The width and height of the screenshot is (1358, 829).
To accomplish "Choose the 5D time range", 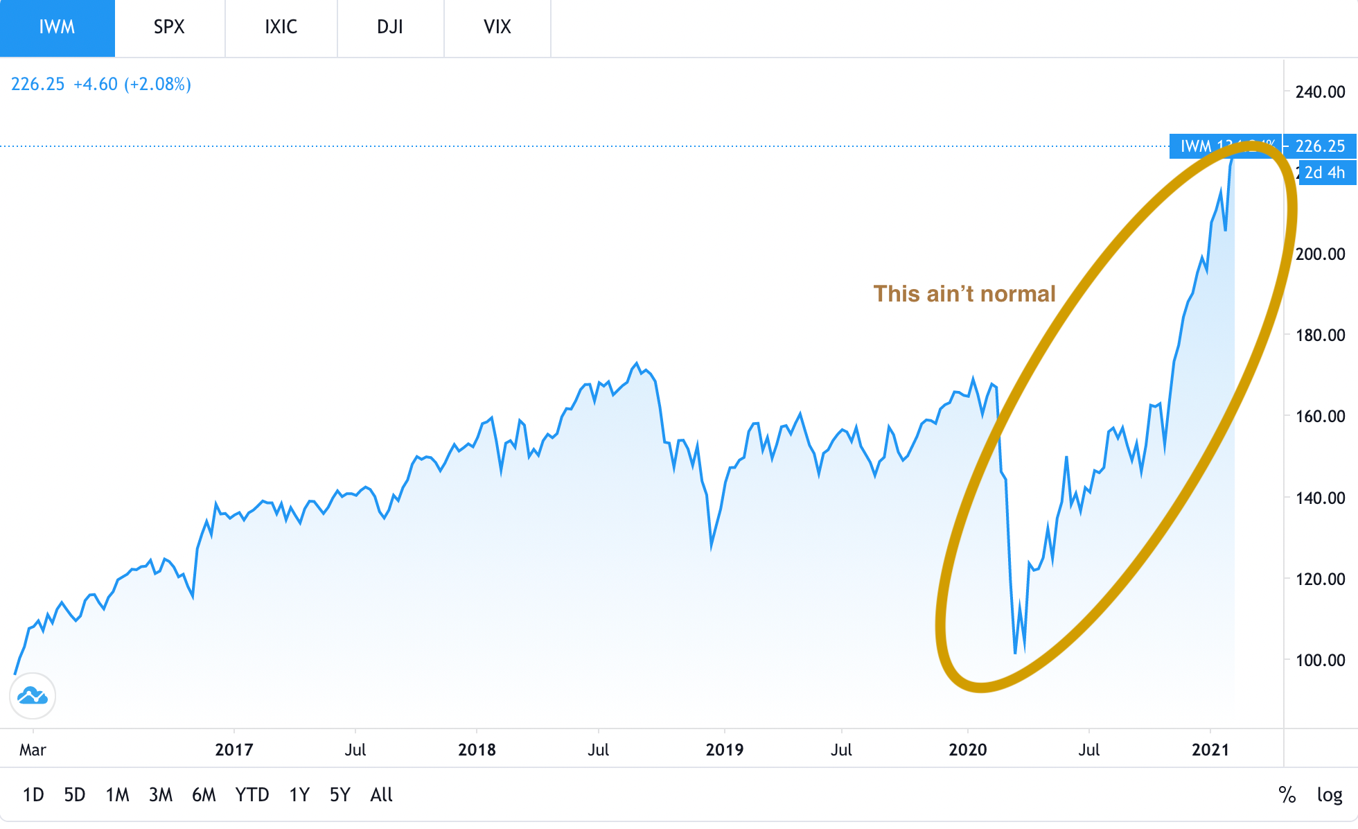I will point(75,794).
